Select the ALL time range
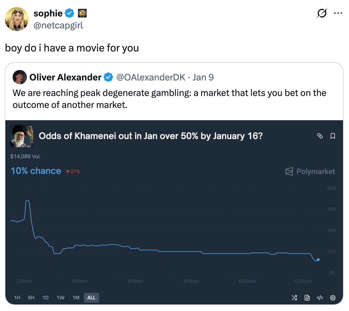The image size is (349, 311). (91, 298)
